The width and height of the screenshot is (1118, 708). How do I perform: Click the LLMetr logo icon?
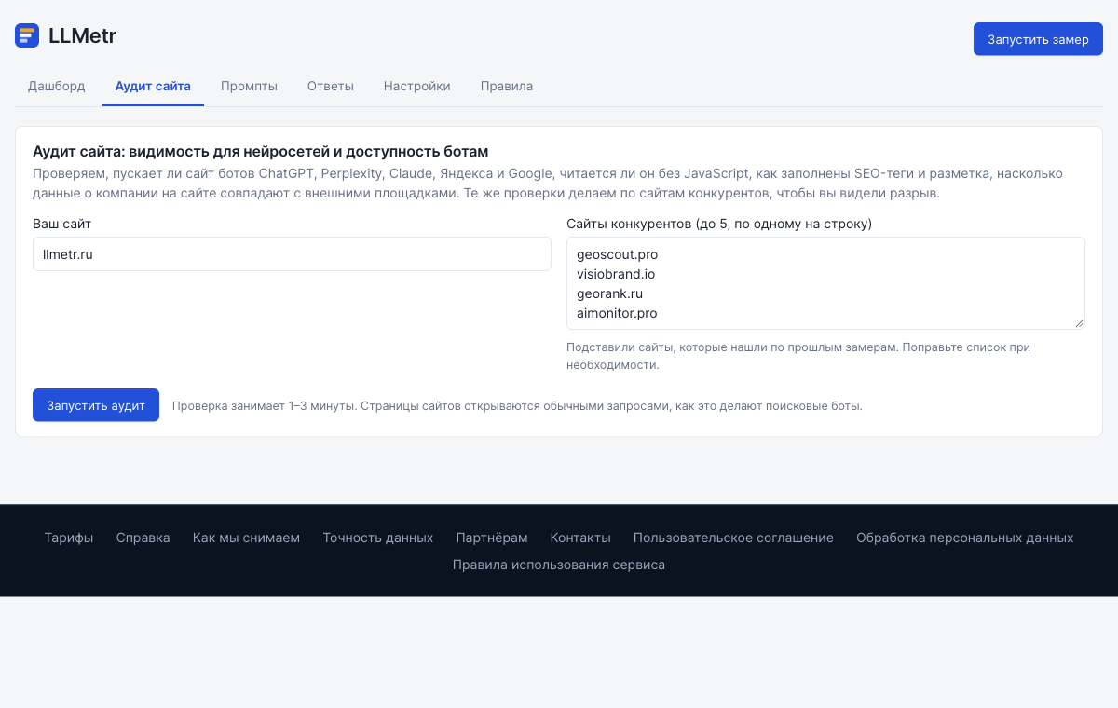pyautogui.click(x=27, y=36)
